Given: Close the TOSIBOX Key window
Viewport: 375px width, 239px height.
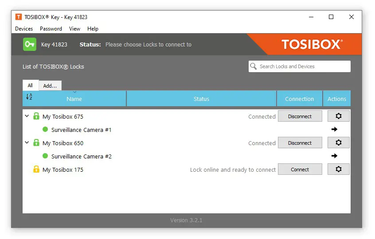Looking at the screenshot, I should (352, 17).
